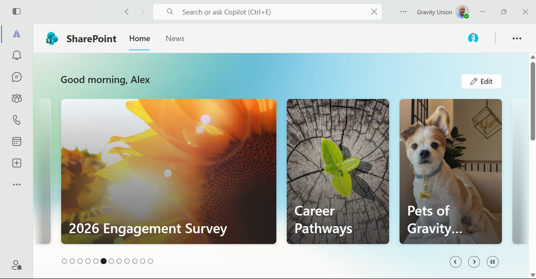536x279 pixels.
Task: Open the Teams communities icon in sidebar
Action: coord(17,98)
